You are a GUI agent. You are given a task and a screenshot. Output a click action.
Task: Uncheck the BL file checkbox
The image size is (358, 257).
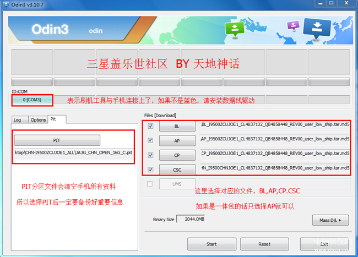[x=150, y=126]
